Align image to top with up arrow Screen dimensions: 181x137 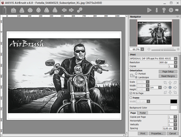point(170,83)
